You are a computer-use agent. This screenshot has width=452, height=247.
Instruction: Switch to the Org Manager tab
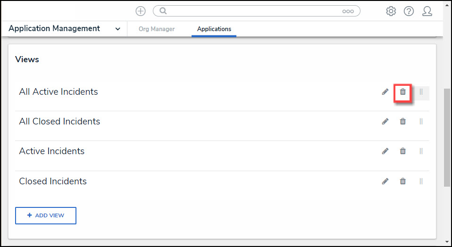pyautogui.click(x=157, y=29)
